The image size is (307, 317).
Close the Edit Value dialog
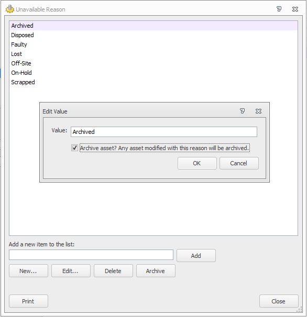[258, 111]
